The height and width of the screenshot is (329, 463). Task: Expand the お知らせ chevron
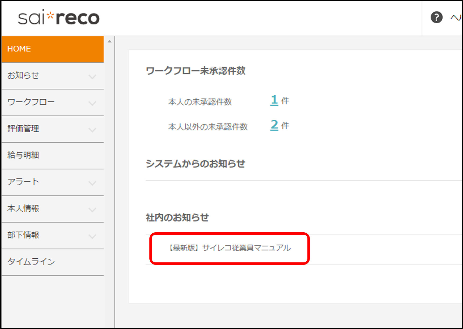click(92, 77)
